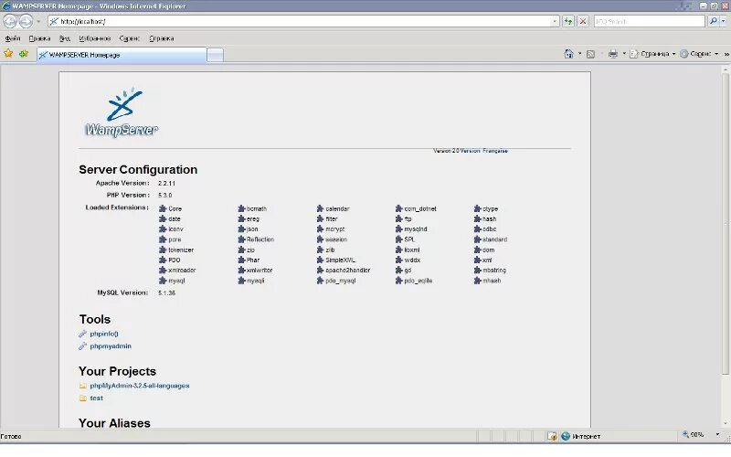Screen dimensions: 731x457
Task: Open the Вид menu
Action: pyautogui.click(x=65, y=38)
